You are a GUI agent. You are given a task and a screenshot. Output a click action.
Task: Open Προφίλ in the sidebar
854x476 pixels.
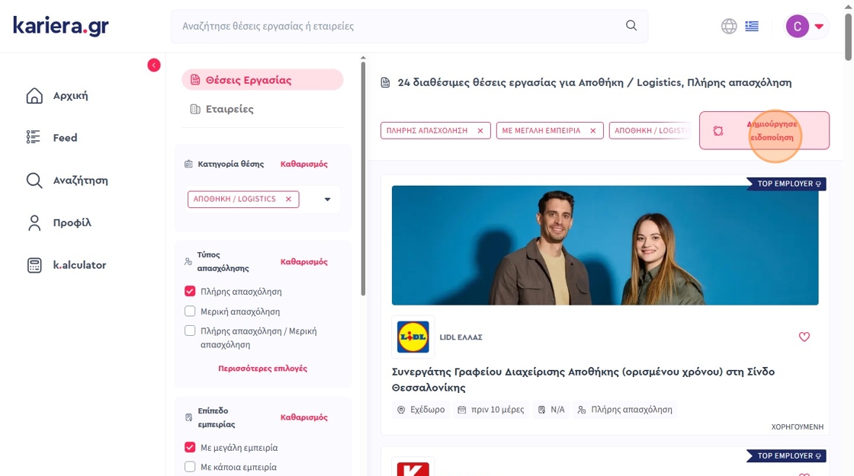pyautogui.click(x=59, y=222)
